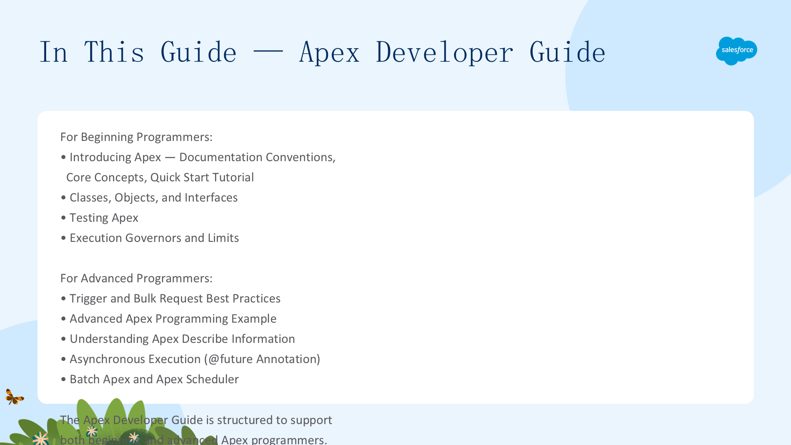Image resolution: width=791 pixels, height=445 pixels.
Task: Click the white daisy flower on left leaves
Action: (x=40, y=438)
